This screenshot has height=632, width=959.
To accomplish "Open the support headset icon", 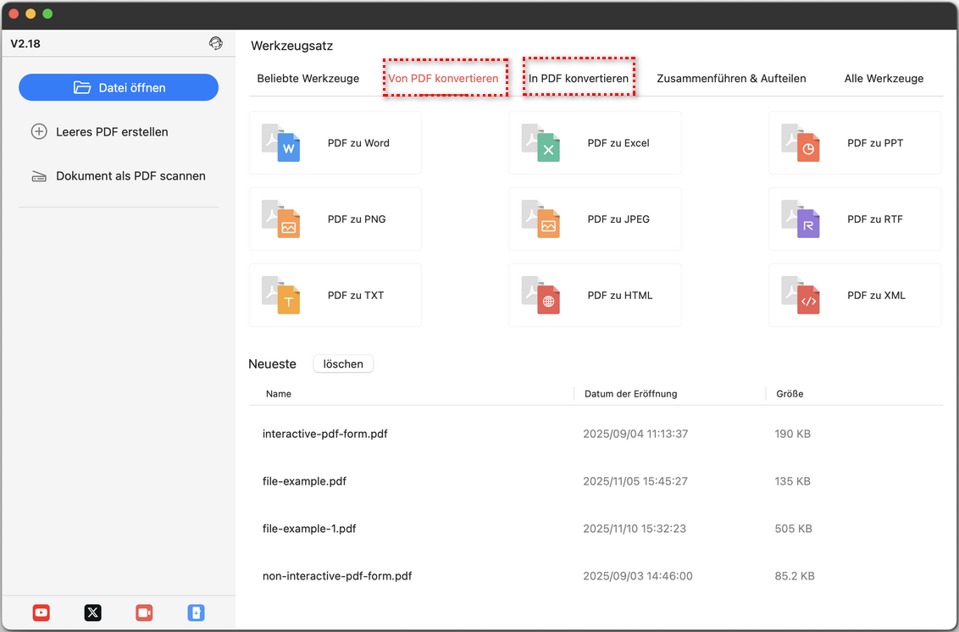I will point(216,43).
